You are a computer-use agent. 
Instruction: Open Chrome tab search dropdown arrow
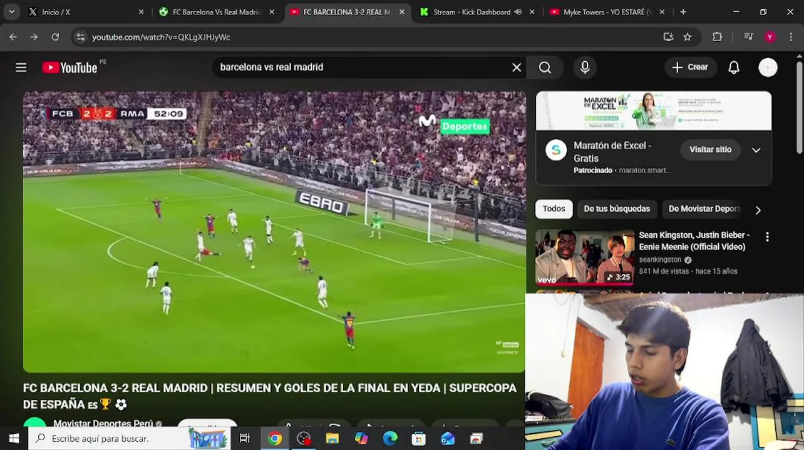pos(11,12)
